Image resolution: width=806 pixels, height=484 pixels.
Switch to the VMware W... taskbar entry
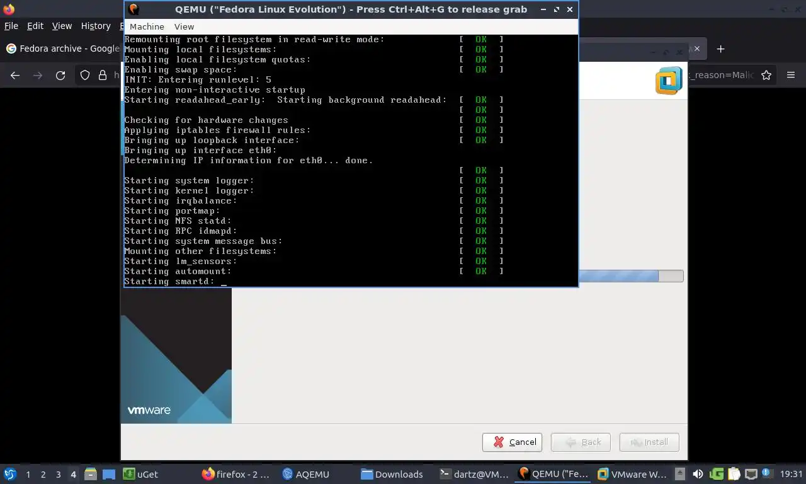coord(632,474)
